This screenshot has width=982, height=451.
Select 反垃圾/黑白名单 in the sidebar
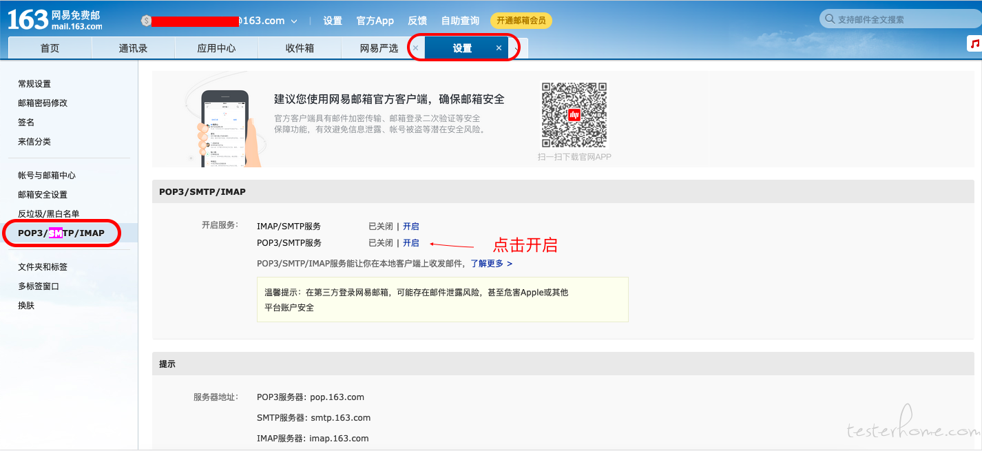pyautogui.click(x=49, y=214)
